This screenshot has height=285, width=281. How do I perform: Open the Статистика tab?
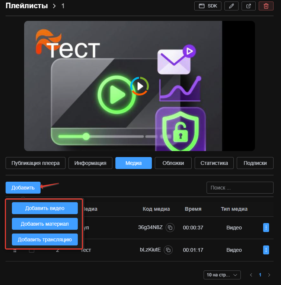coord(214,163)
